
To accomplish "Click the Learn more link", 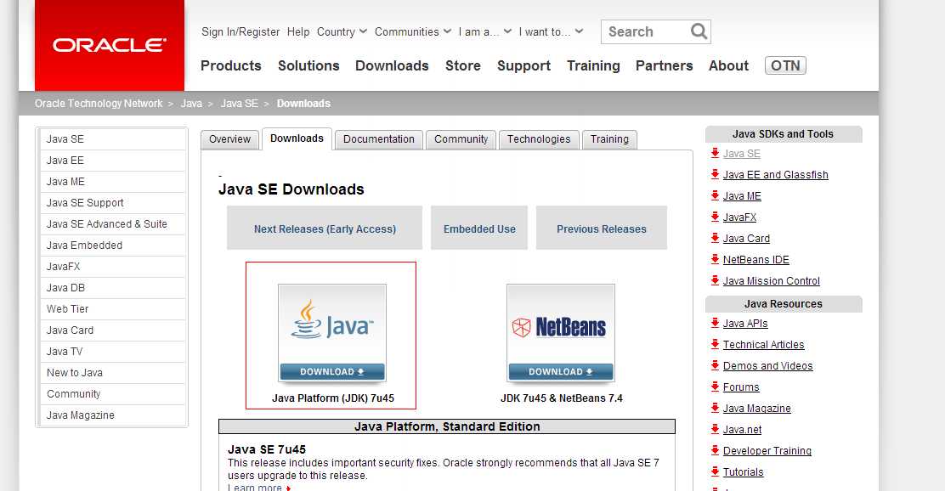I will pos(255,487).
